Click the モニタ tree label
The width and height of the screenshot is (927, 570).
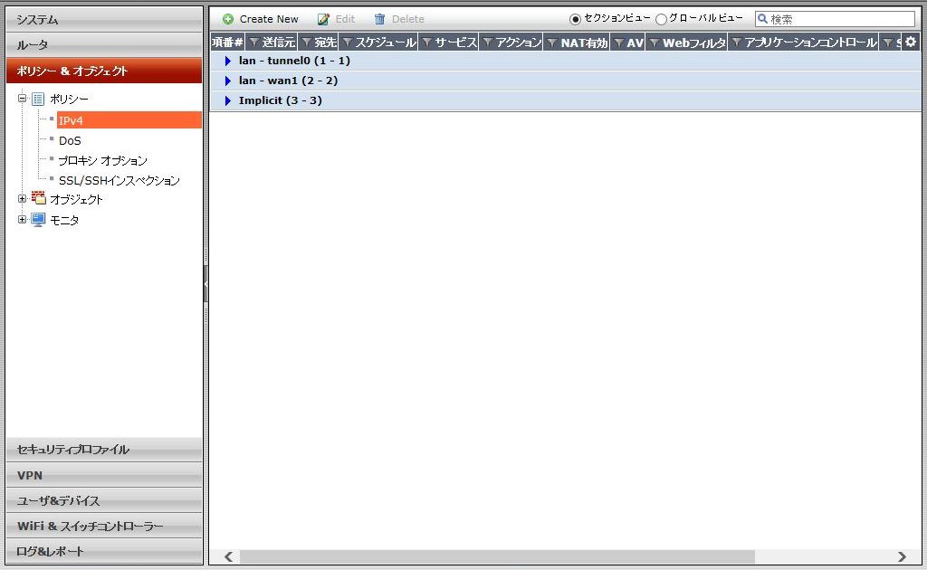(x=64, y=220)
